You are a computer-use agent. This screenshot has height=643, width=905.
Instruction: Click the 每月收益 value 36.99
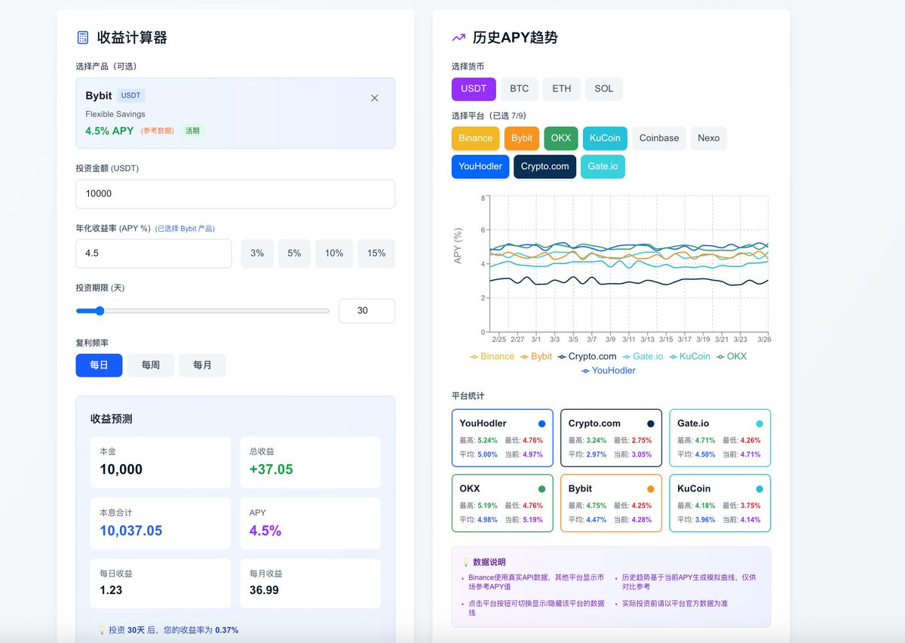[x=264, y=590]
